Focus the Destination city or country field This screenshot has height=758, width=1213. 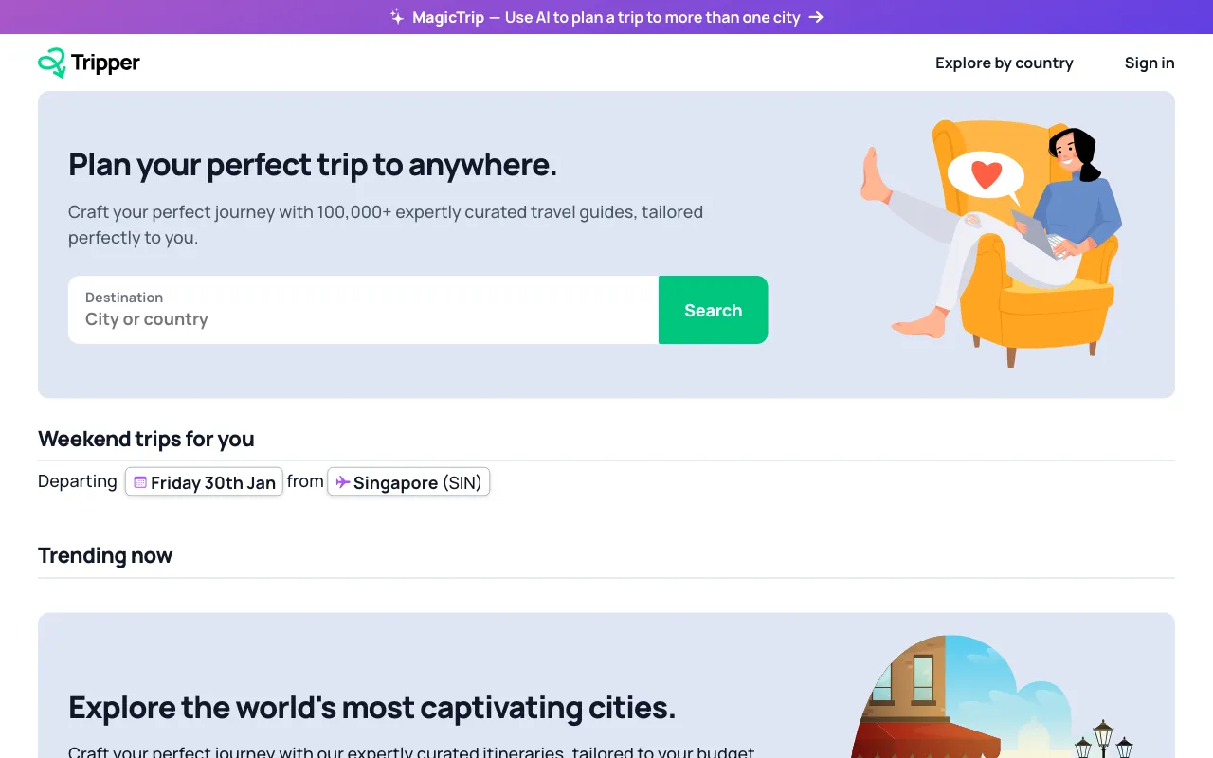click(x=363, y=310)
